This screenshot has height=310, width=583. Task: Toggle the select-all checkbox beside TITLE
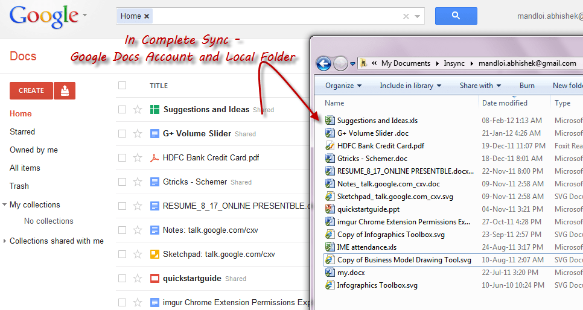tap(123, 86)
